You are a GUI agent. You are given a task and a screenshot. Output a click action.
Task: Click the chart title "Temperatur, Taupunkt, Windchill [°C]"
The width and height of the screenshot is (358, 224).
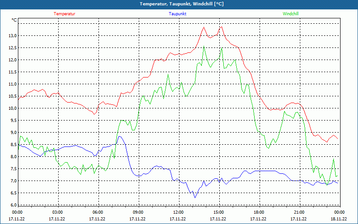179,4
